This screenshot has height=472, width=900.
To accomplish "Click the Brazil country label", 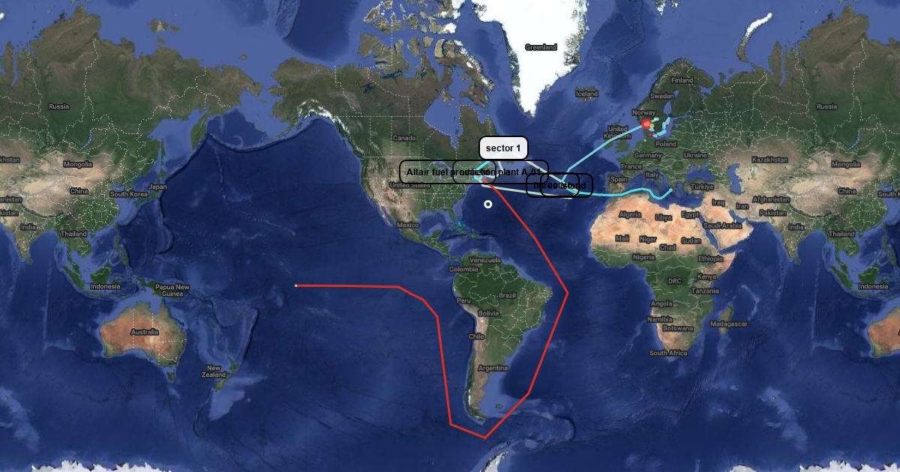I will tap(508, 295).
